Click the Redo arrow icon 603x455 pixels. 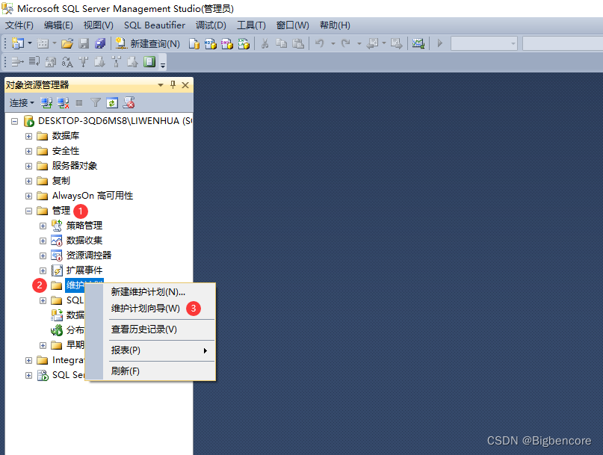pyautogui.click(x=346, y=43)
